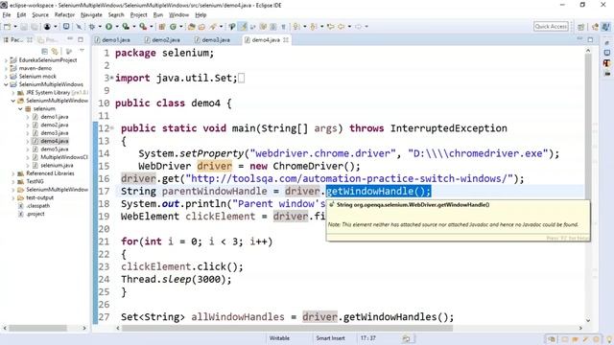Click the New file toolbar icon
Screen dimensions: 614x345
pos(7,27)
